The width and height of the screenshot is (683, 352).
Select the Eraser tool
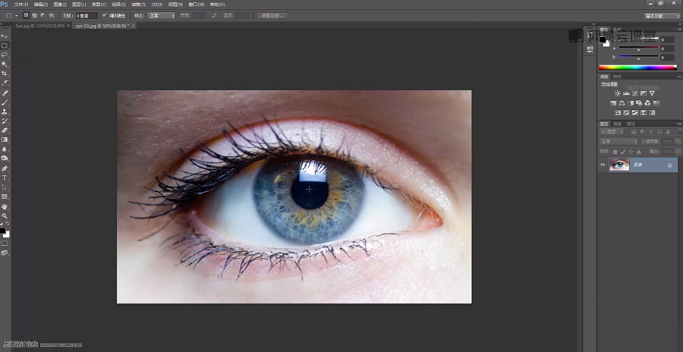coord(5,130)
